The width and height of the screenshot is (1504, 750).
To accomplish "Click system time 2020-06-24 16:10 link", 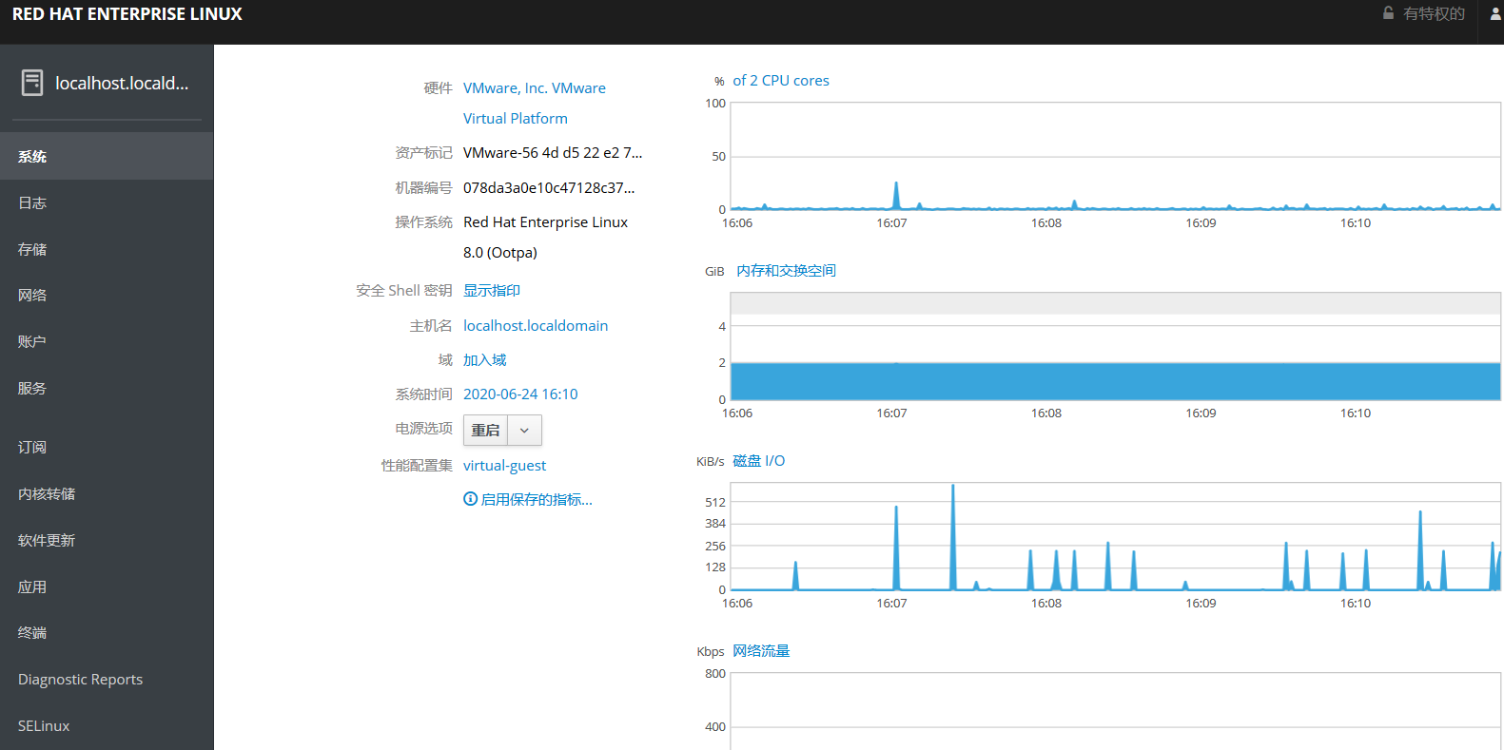I will [520, 394].
